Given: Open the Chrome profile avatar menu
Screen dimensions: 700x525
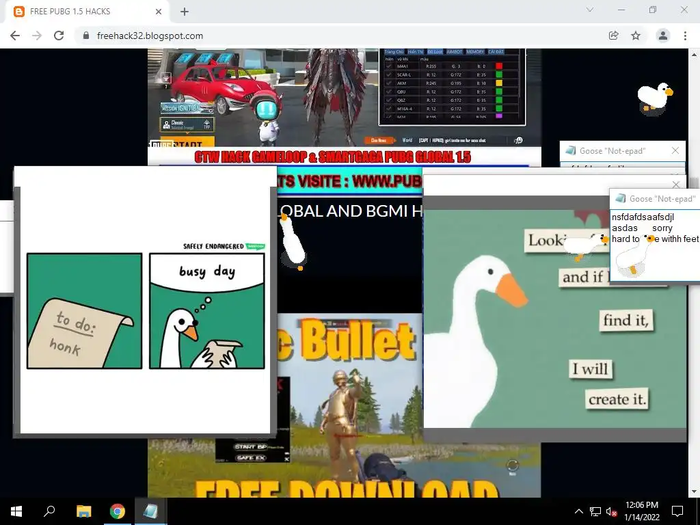Looking at the screenshot, I should 663,36.
